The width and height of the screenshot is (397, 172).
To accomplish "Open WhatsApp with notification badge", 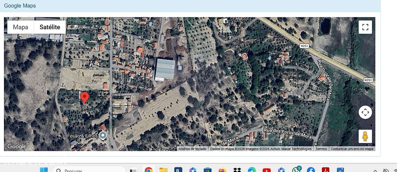I will click(x=296, y=170).
